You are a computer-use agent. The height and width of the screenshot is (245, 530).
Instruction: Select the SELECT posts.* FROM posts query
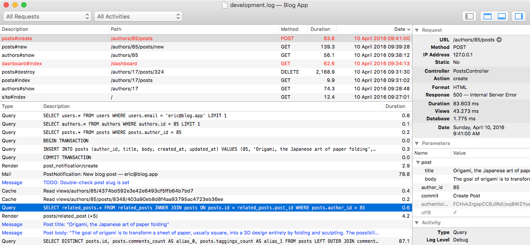pos(206,132)
